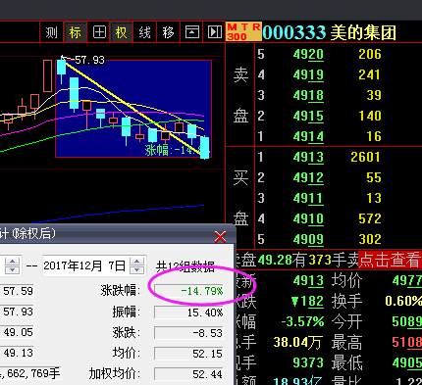The image size is (422, 385).
Task: Toggle the 标 marker toolbar button
Action: 76,32
